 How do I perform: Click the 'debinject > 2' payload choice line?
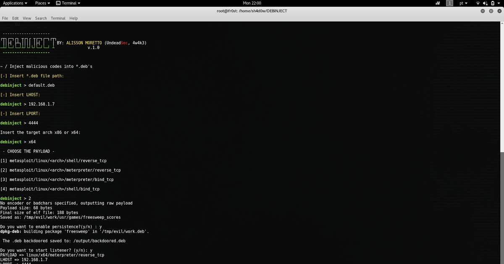16,198
